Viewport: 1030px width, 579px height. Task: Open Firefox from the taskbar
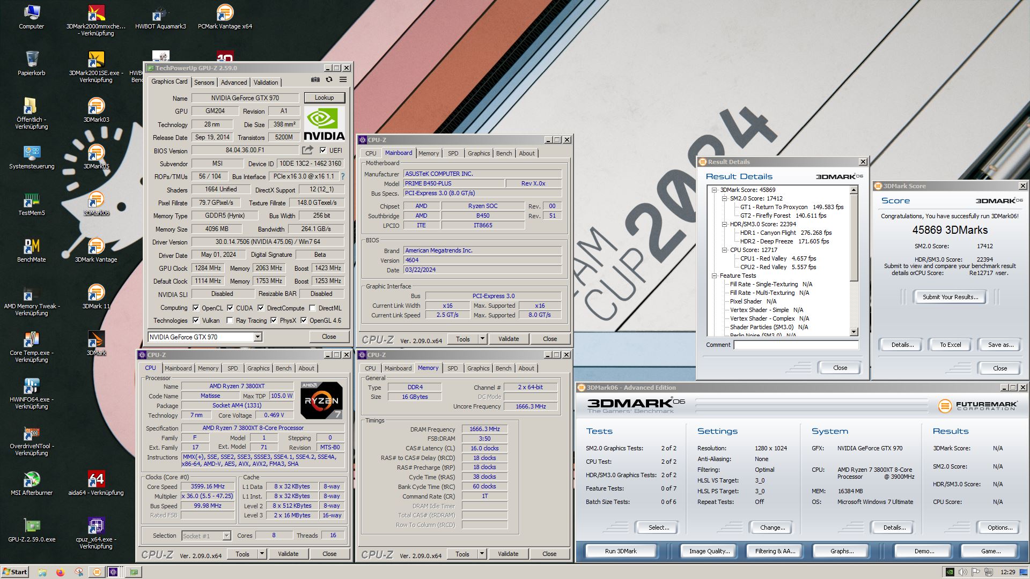(60, 572)
